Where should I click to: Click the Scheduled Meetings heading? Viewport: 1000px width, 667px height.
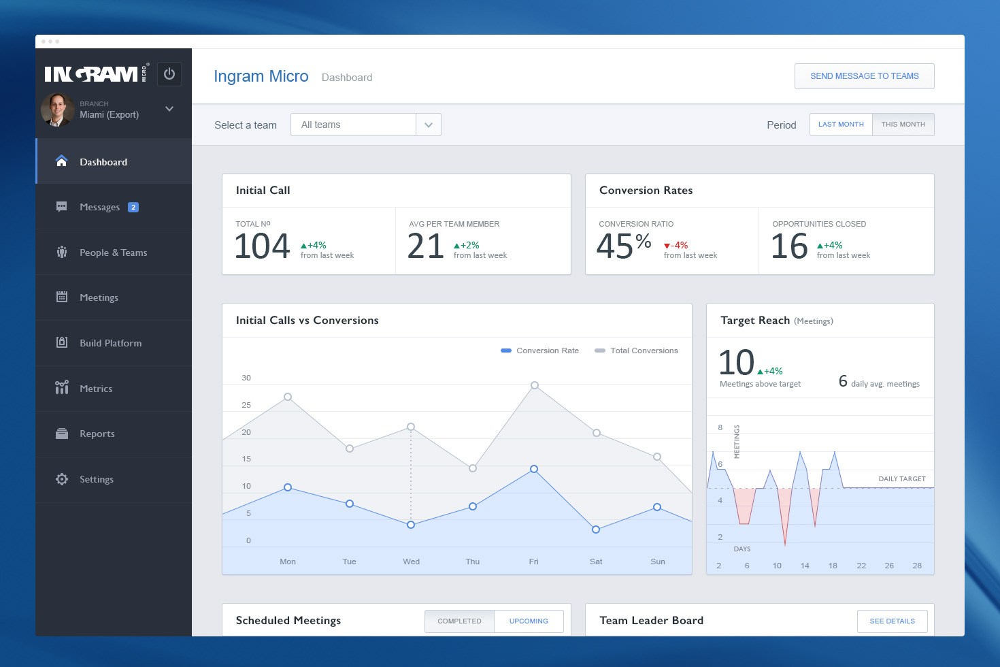pyautogui.click(x=288, y=621)
